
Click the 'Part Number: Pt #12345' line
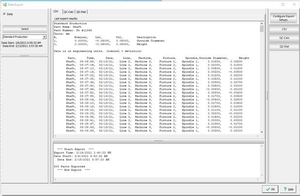[x=73, y=30]
